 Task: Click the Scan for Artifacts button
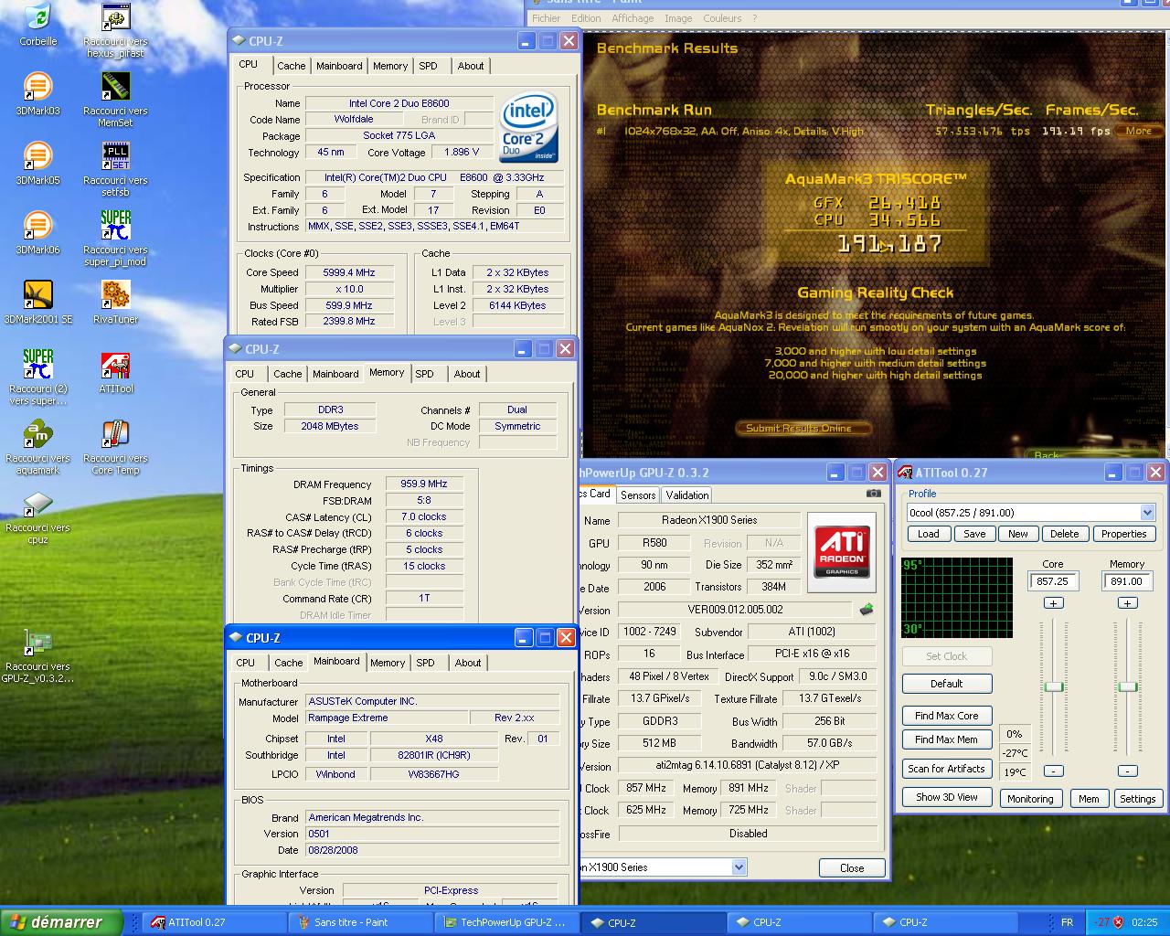946,769
